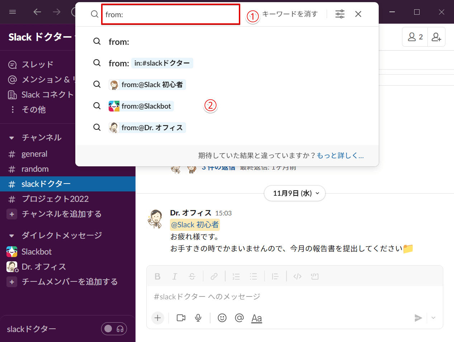Click the emoji picker icon
Viewport: 454px width, 342px height.
222,318
